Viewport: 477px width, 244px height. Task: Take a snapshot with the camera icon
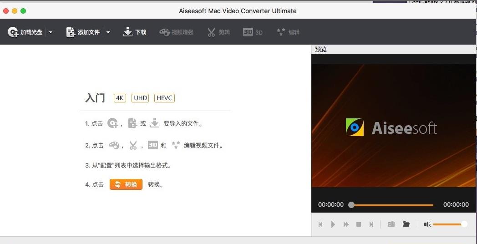tap(391, 224)
